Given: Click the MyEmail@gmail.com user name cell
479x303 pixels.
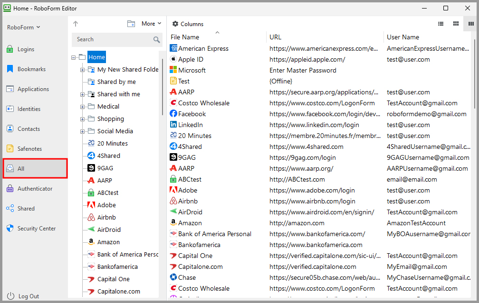Looking at the screenshot, I should point(417,266).
